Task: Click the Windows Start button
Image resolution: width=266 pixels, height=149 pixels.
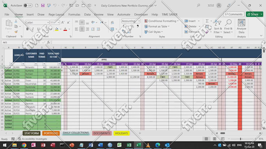Action: (x=5, y=145)
